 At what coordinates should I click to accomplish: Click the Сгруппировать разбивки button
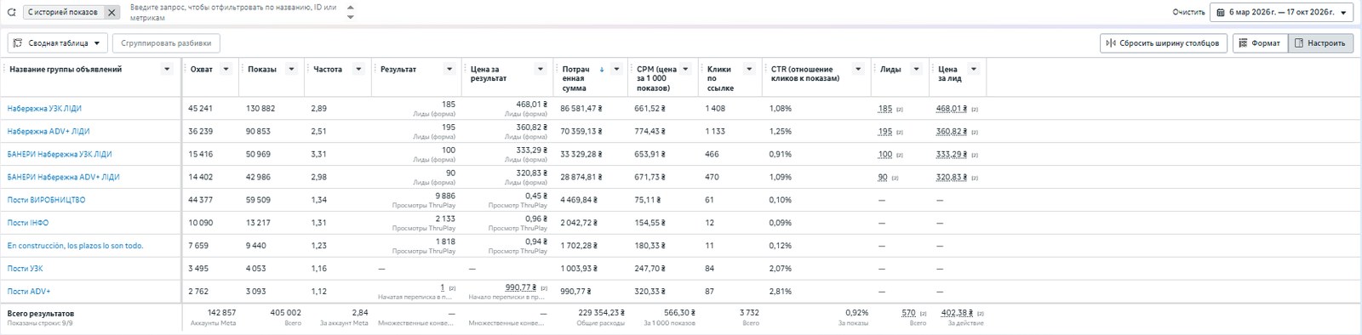[x=166, y=43]
